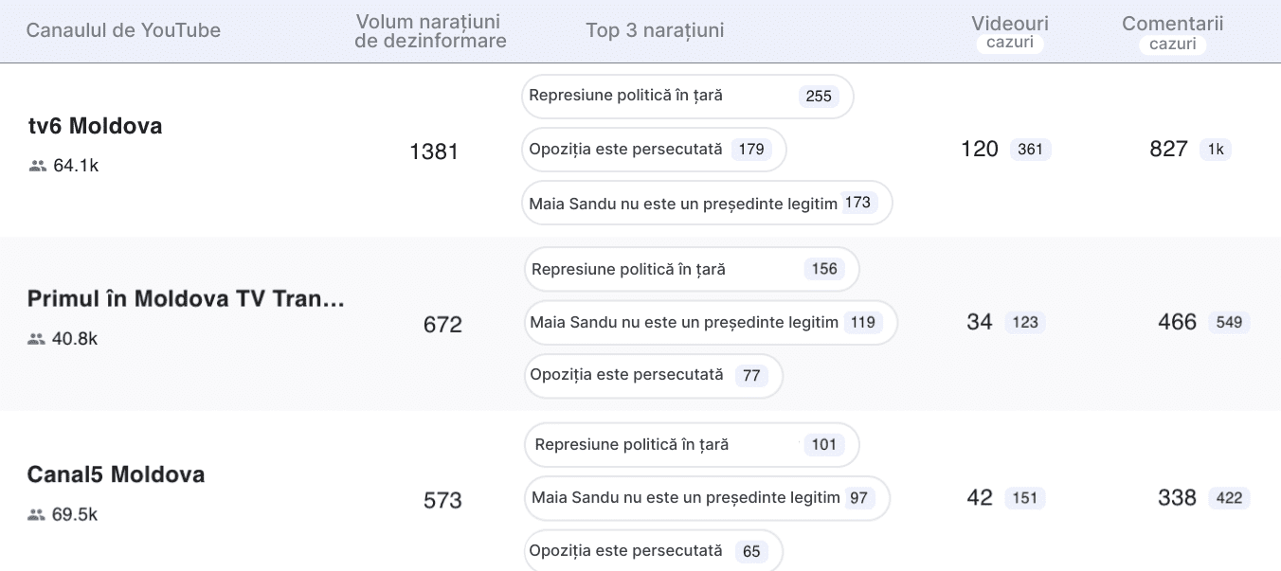Select the cazuri badge under Videouri

pyautogui.click(x=1010, y=44)
